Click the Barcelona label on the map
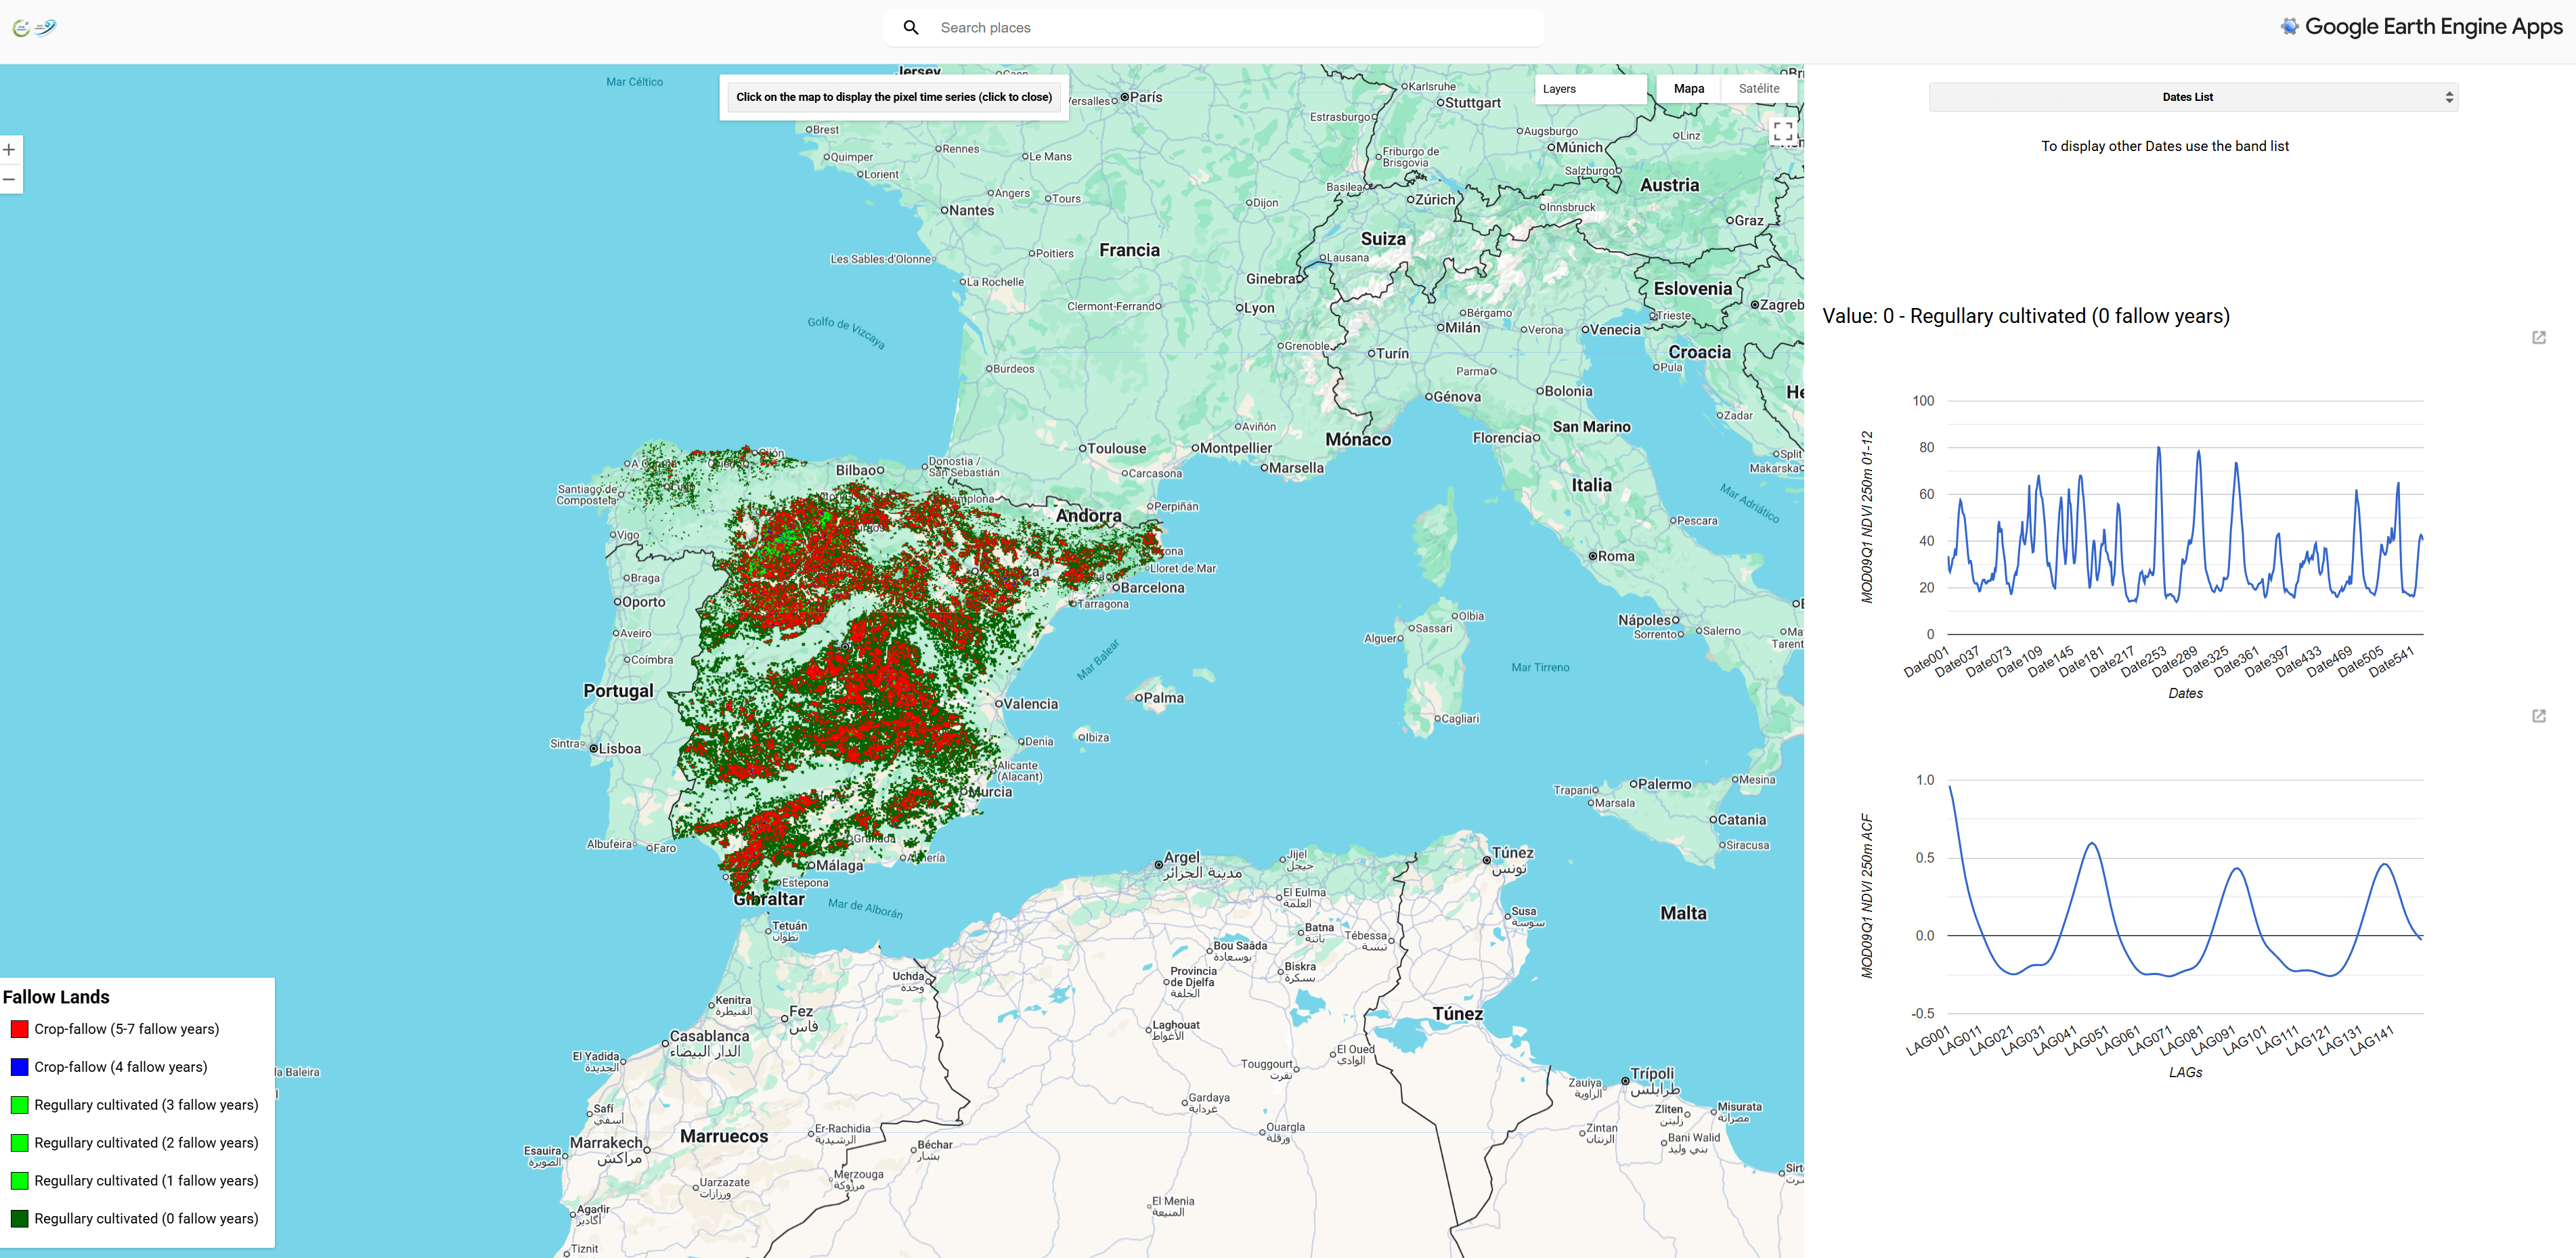The image size is (2576, 1258). [x=1152, y=588]
